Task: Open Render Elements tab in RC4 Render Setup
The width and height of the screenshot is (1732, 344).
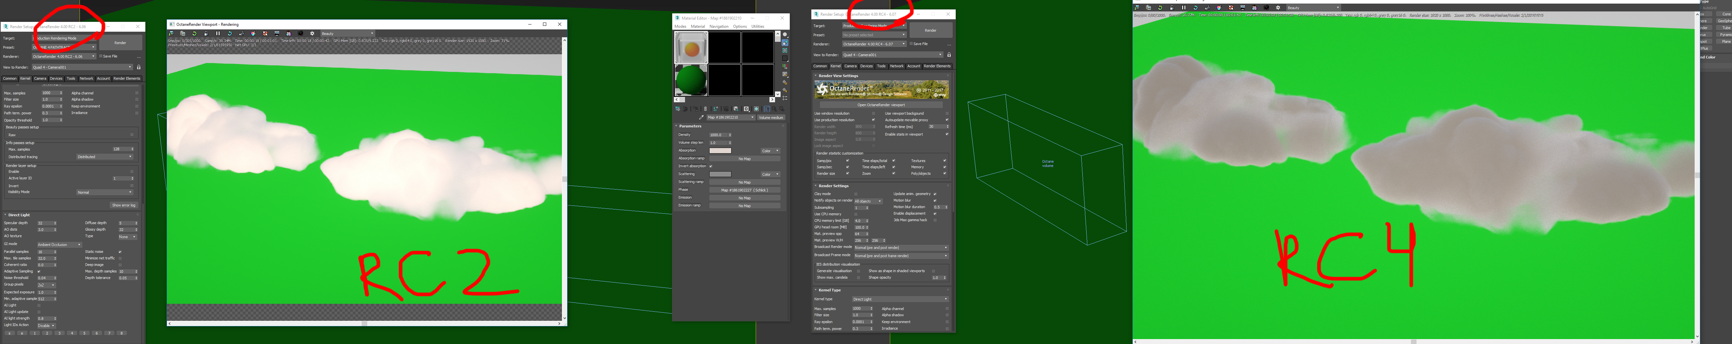Action: pyautogui.click(x=937, y=66)
